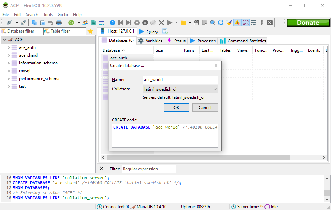This screenshot has height=210, width=331.
Task: Switch to the Command-Statistics tab
Action: [x=243, y=41]
